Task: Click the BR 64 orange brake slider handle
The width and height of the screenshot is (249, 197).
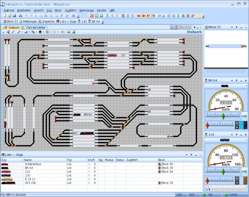Action: point(207,125)
